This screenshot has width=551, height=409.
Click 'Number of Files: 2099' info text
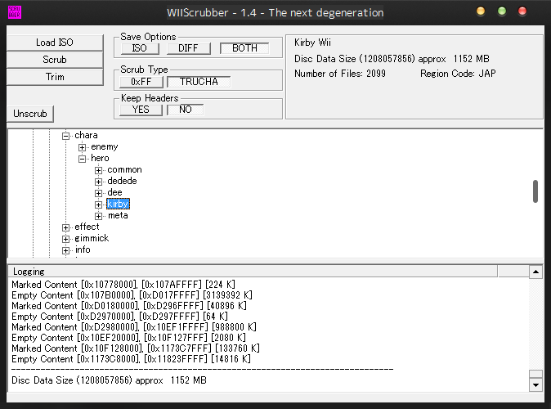[340, 74]
